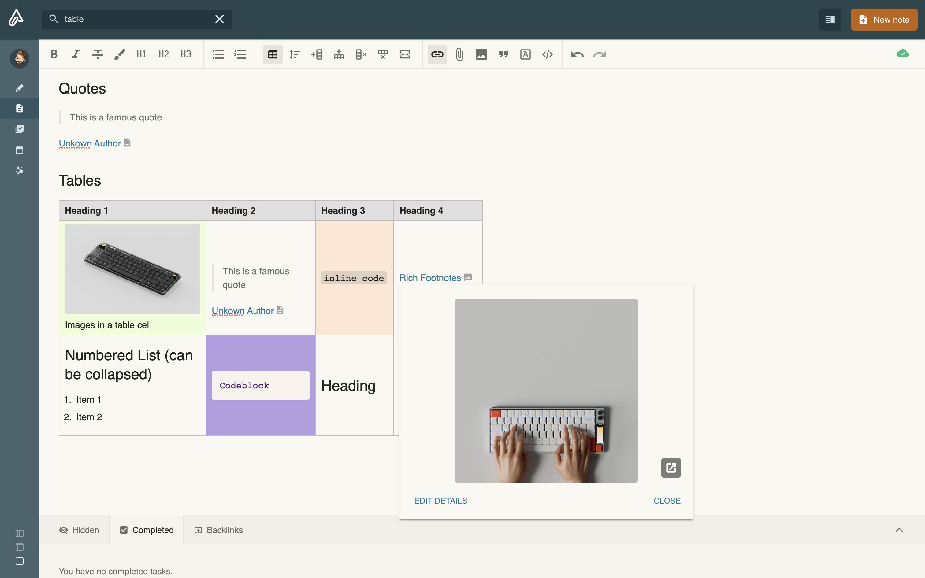Select the Notes icon in the sidebar
The height and width of the screenshot is (578, 925).
pyautogui.click(x=19, y=108)
